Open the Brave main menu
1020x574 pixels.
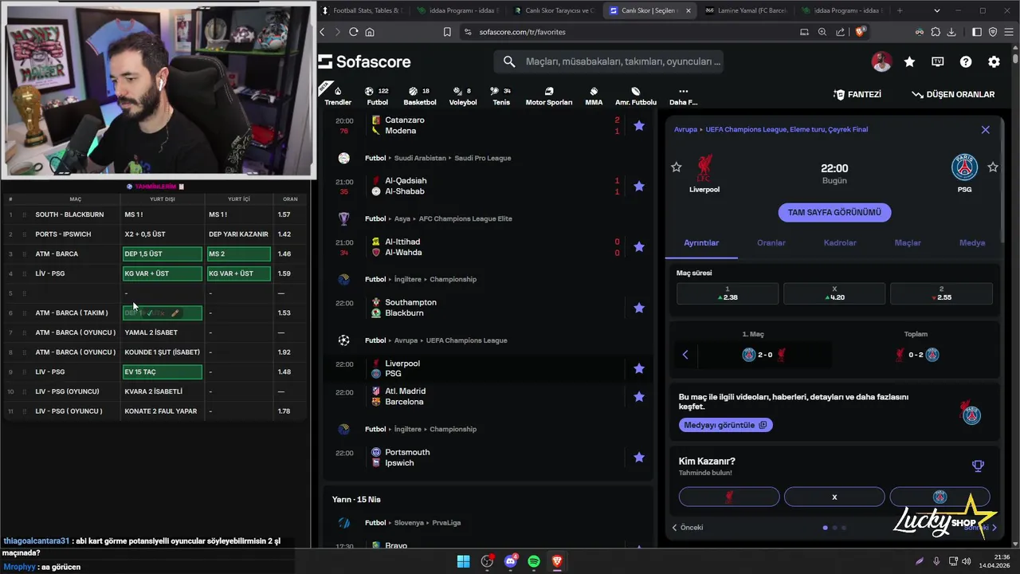click(x=1008, y=32)
